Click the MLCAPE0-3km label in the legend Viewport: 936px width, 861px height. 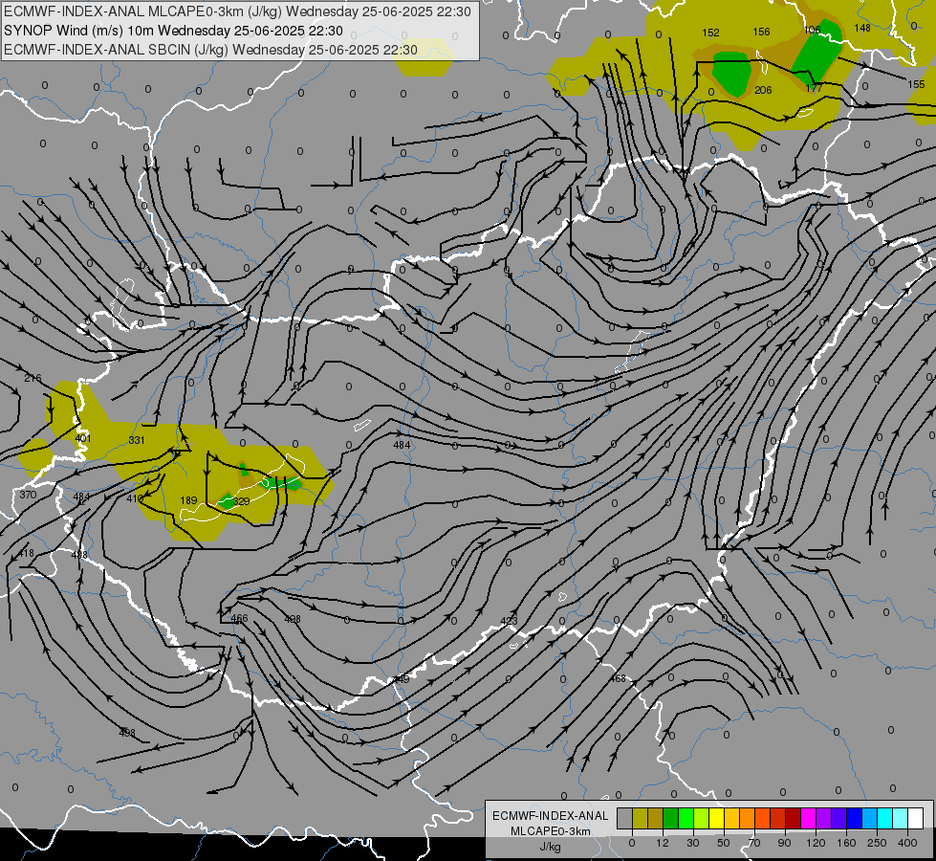(x=551, y=831)
